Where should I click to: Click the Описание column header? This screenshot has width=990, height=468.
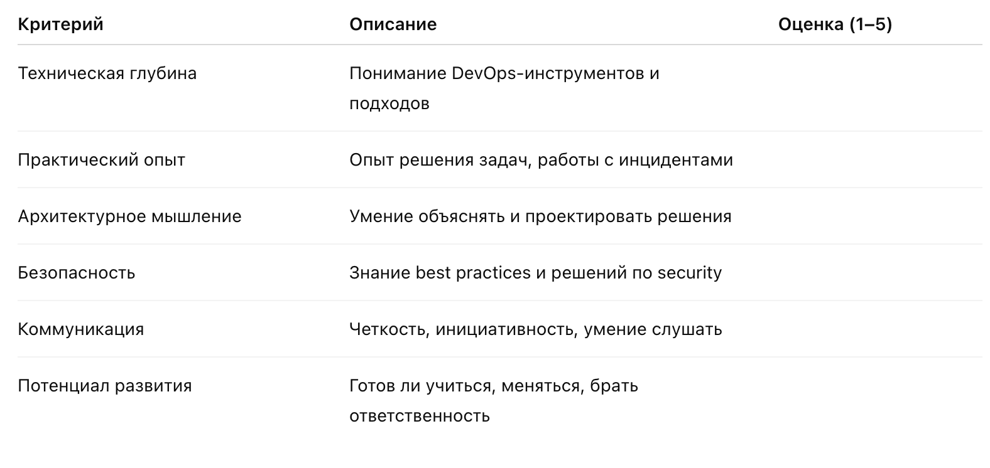point(393,24)
